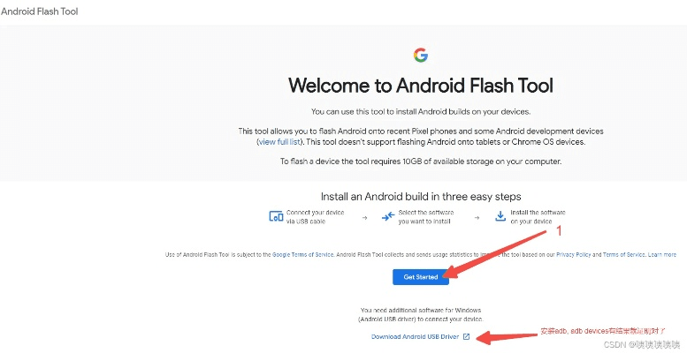Image resolution: width=687 pixels, height=353 pixels.
Task: Click the 'Install the software' step text
Action: pos(539,217)
